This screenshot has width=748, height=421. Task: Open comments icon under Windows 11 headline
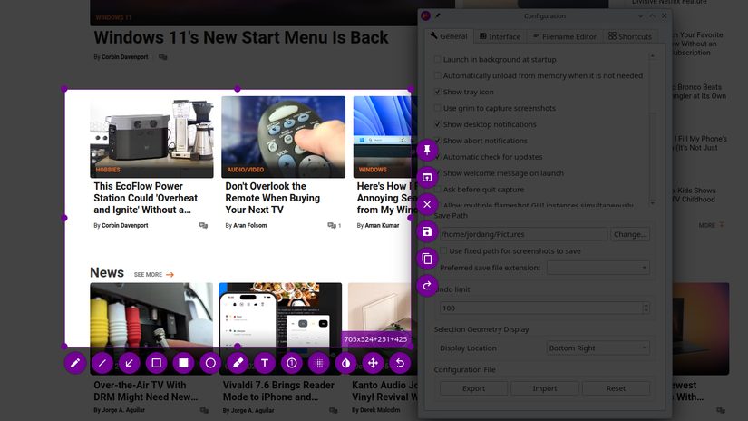click(x=162, y=57)
